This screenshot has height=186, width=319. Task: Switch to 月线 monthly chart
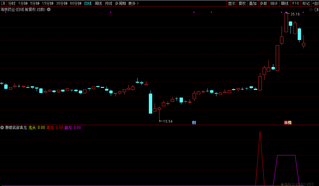108,3
